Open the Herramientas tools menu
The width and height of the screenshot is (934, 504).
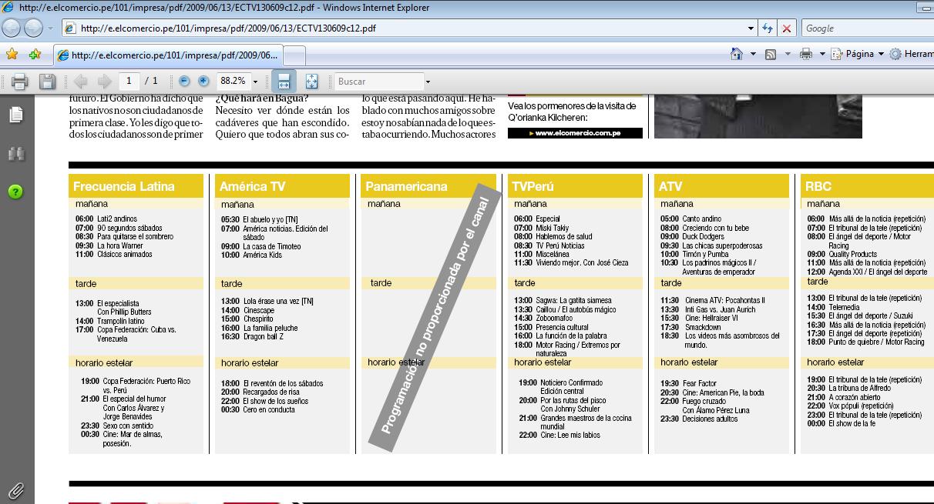pyautogui.click(x=911, y=54)
